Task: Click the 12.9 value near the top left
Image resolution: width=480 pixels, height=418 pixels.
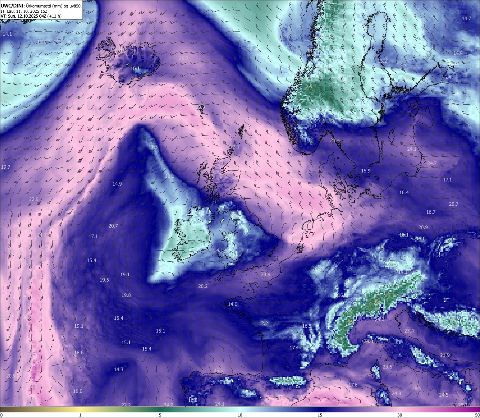Action: tap(58, 39)
